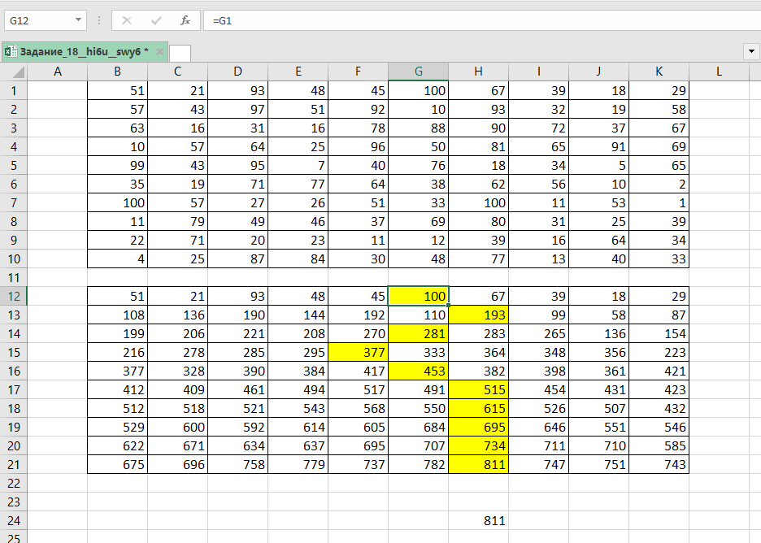Click the Excel file icon on workbook tab
Image resolution: width=761 pixels, height=543 pixels.
(x=11, y=51)
